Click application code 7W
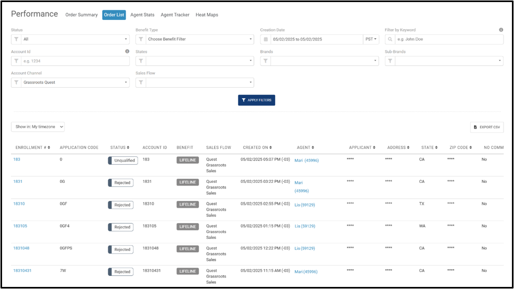514x289 pixels. (63, 271)
